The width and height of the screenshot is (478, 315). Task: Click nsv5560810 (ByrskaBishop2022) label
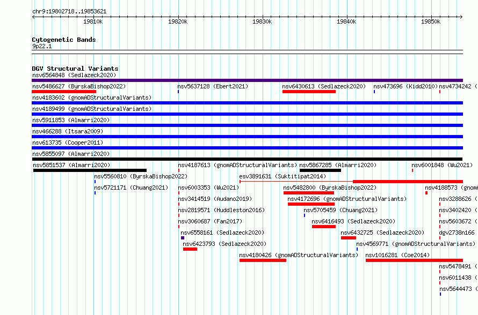(x=141, y=176)
